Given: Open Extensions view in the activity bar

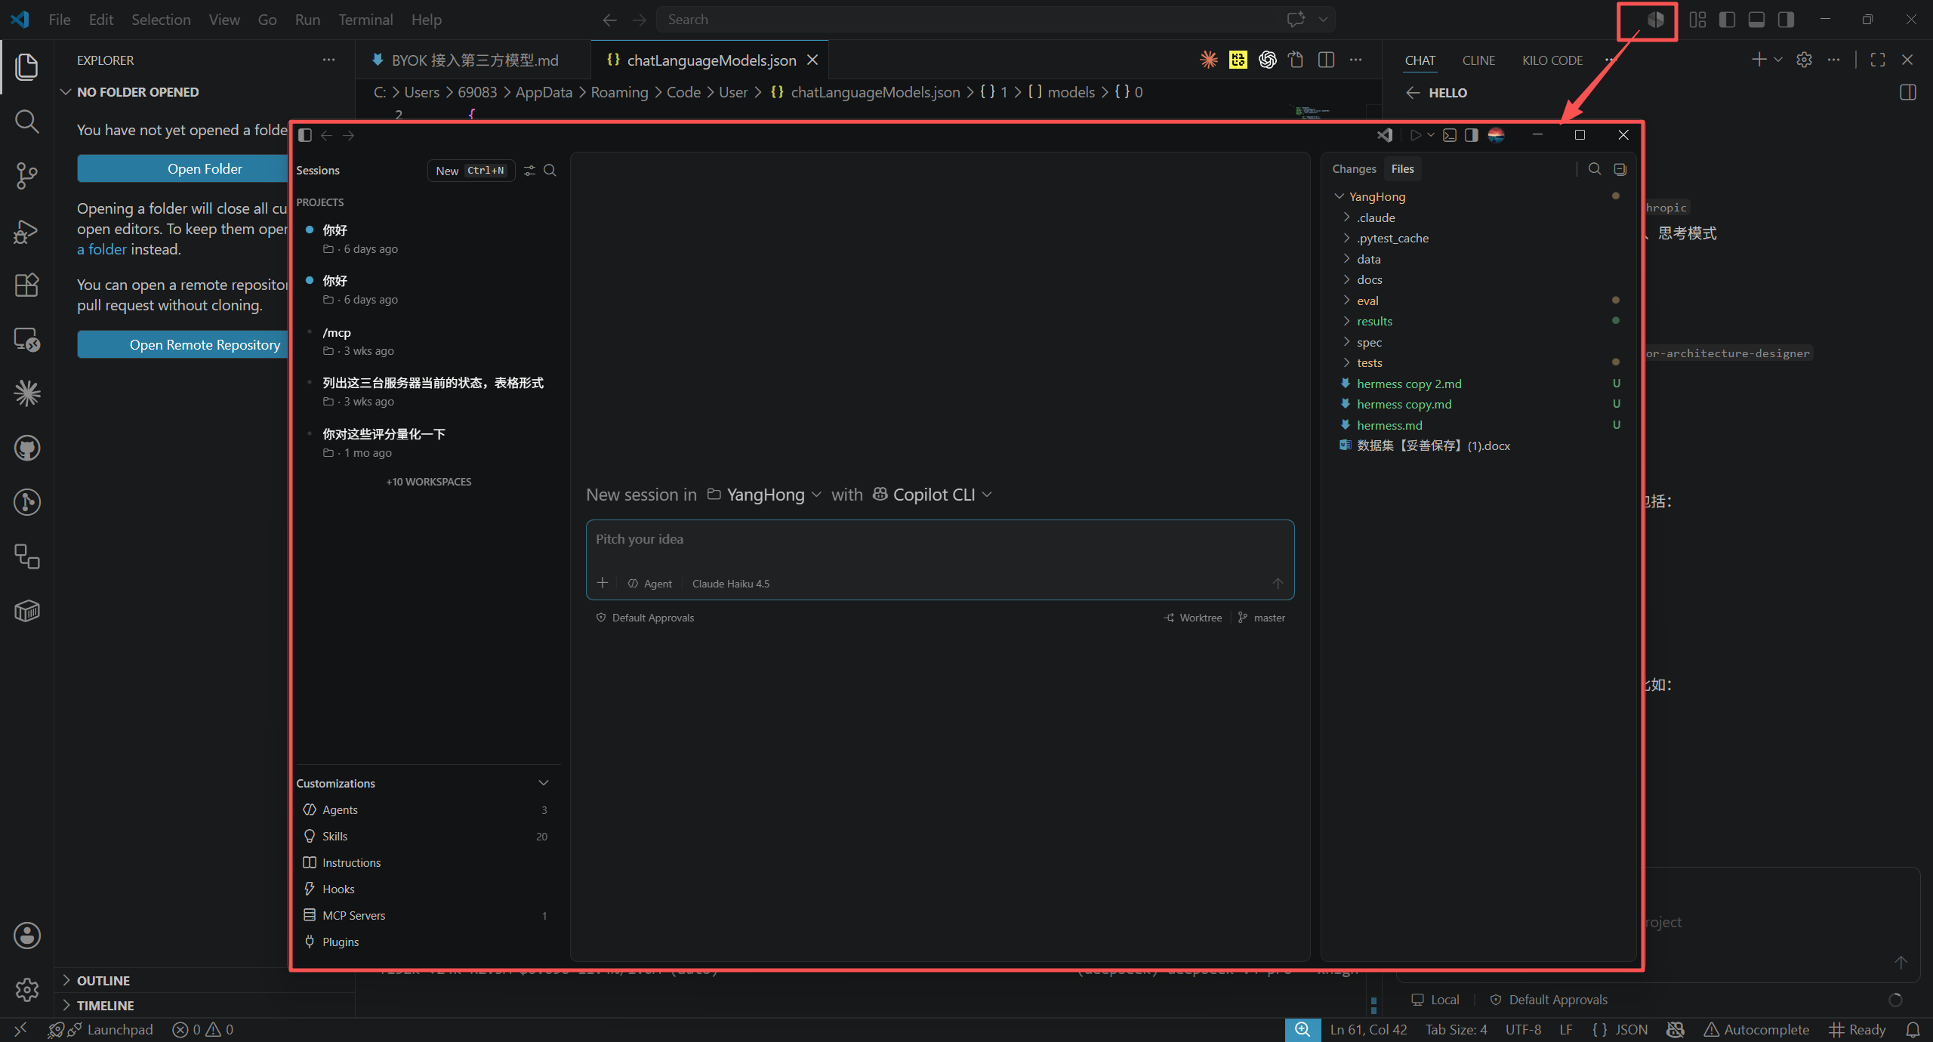Looking at the screenshot, I should click(x=27, y=285).
